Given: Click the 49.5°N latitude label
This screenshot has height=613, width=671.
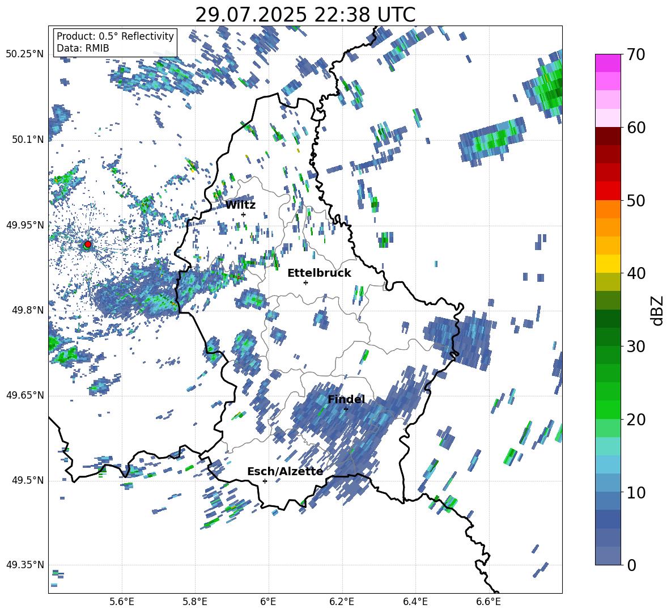Looking at the screenshot, I should [28, 480].
